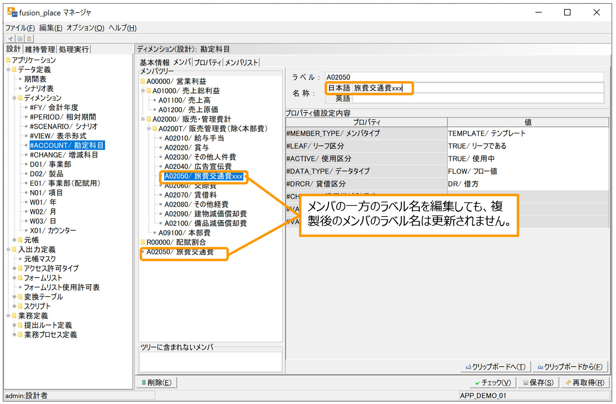This screenshot has height=404, width=616.
Task: Collapse the A0200T 販売管理費 member node
Action: 149,128
